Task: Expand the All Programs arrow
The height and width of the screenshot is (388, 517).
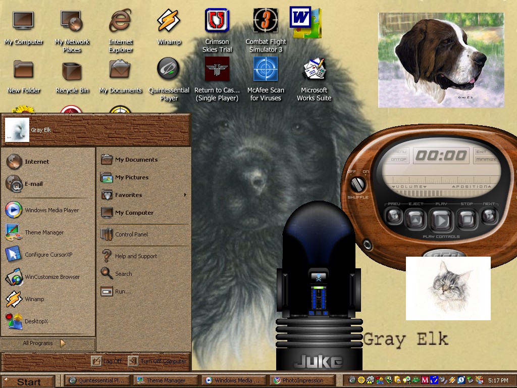Action: click(x=63, y=343)
